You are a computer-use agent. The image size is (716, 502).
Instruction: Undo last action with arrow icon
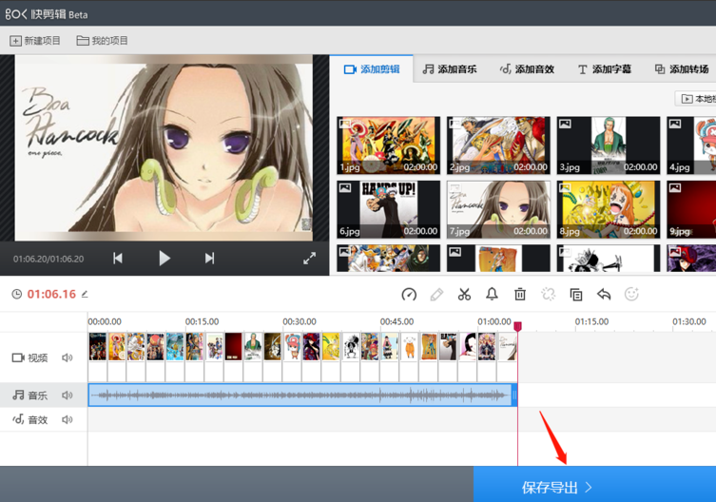click(604, 295)
